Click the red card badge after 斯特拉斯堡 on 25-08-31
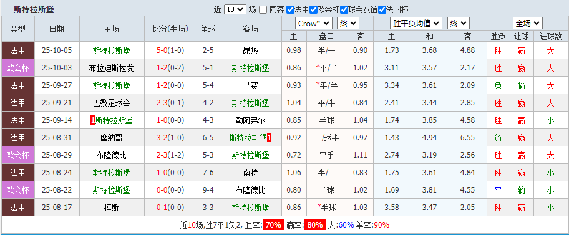The height and width of the screenshot is (235, 569). 270,138
